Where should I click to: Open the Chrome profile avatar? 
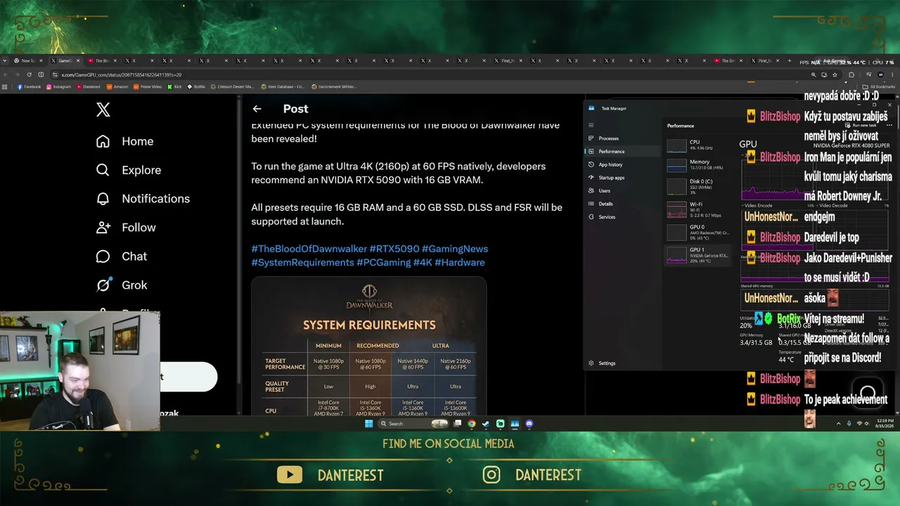(x=880, y=74)
